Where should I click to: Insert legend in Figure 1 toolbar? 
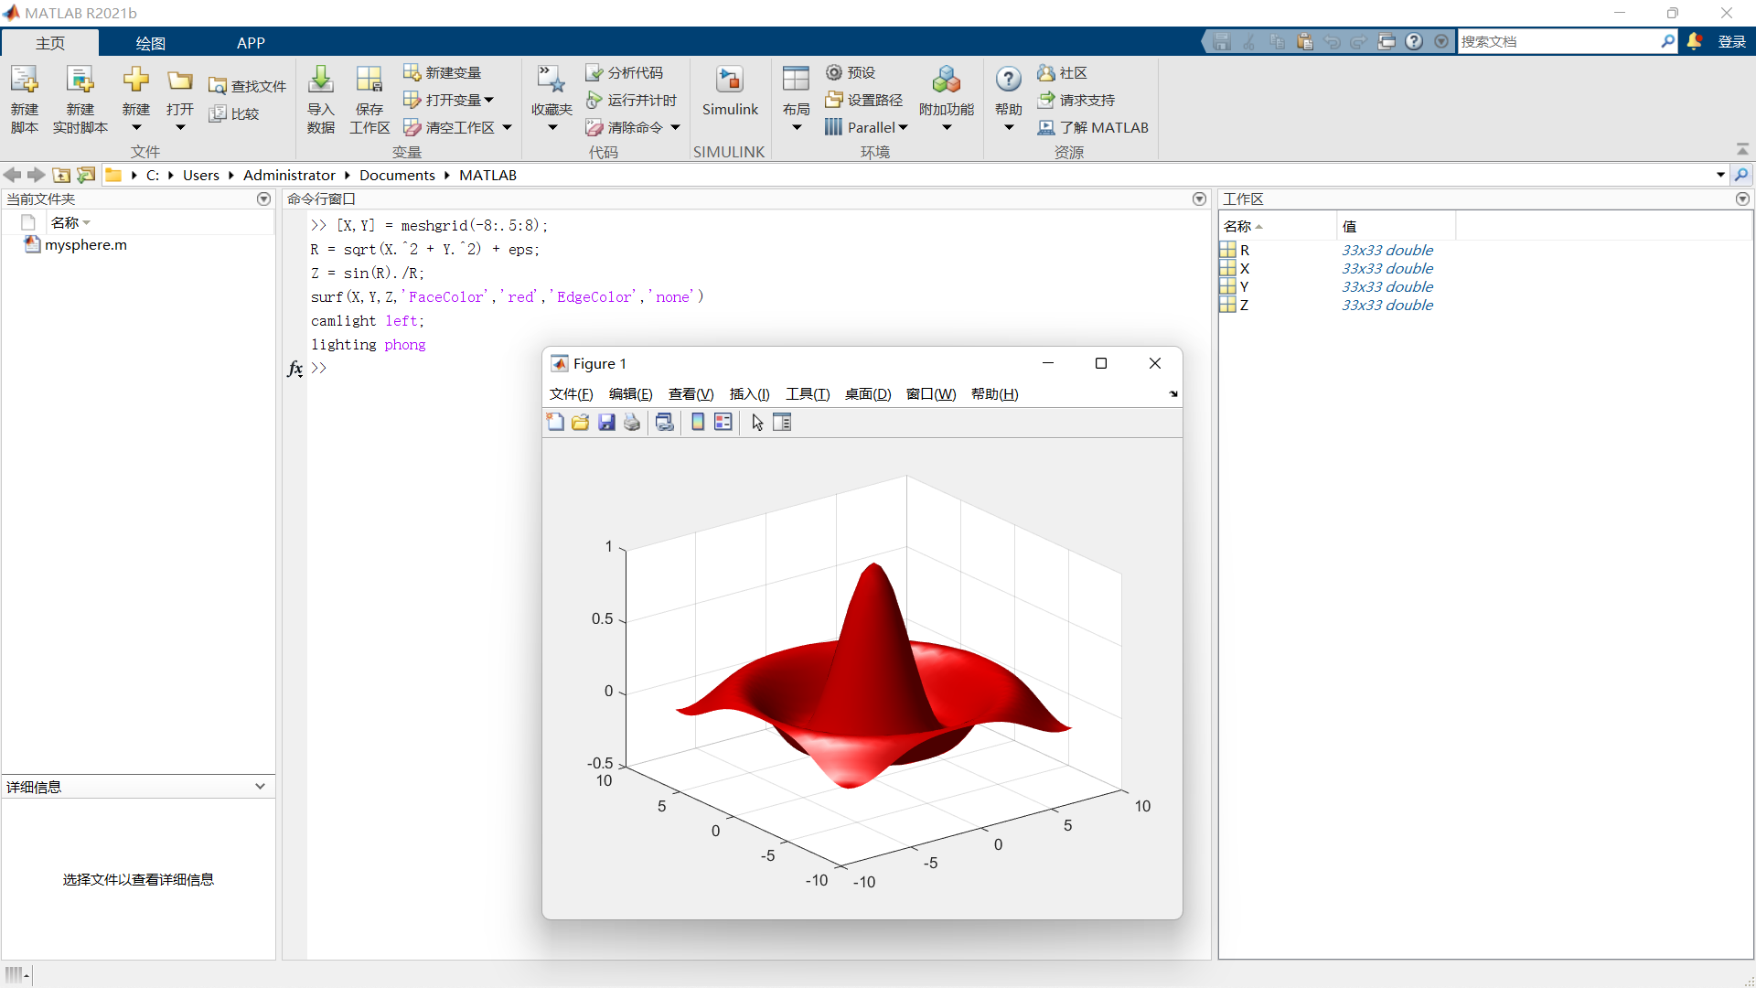pos(723,422)
